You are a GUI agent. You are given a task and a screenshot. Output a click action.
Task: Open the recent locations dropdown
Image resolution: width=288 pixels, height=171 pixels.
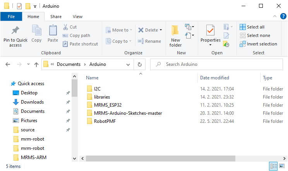click(27, 64)
